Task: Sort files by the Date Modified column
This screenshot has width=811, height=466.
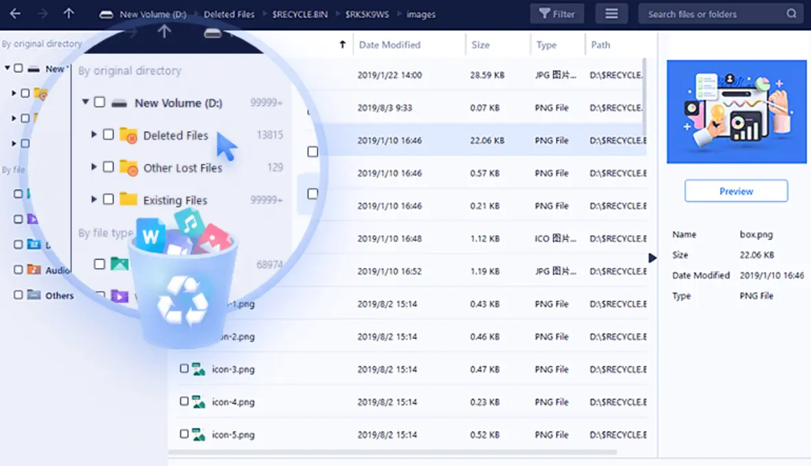Action: [x=389, y=44]
